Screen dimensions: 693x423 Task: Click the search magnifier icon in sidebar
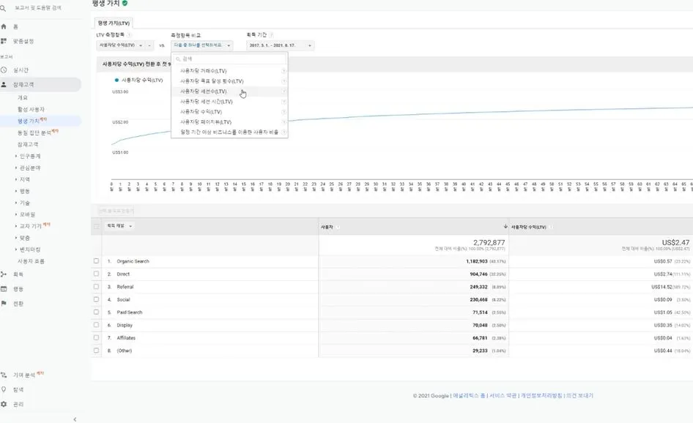(x=3, y=8)
